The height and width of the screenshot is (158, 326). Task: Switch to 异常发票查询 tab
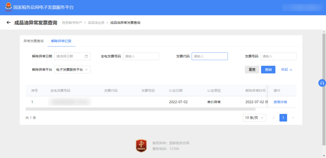(x=34, y=41)
